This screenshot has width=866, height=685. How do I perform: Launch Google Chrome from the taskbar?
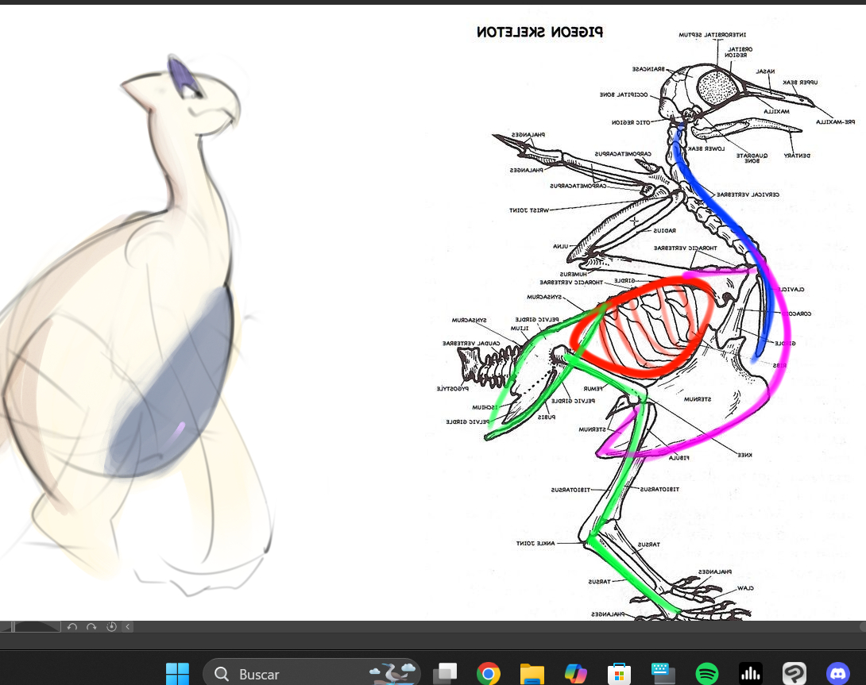[489, 674]
